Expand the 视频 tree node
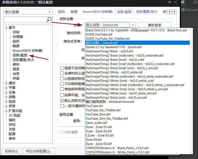The height and width of the screenshot is (159, 198). [6, 102]
